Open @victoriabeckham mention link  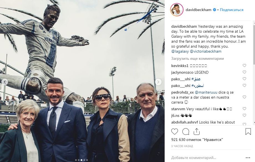click(206, 52)
